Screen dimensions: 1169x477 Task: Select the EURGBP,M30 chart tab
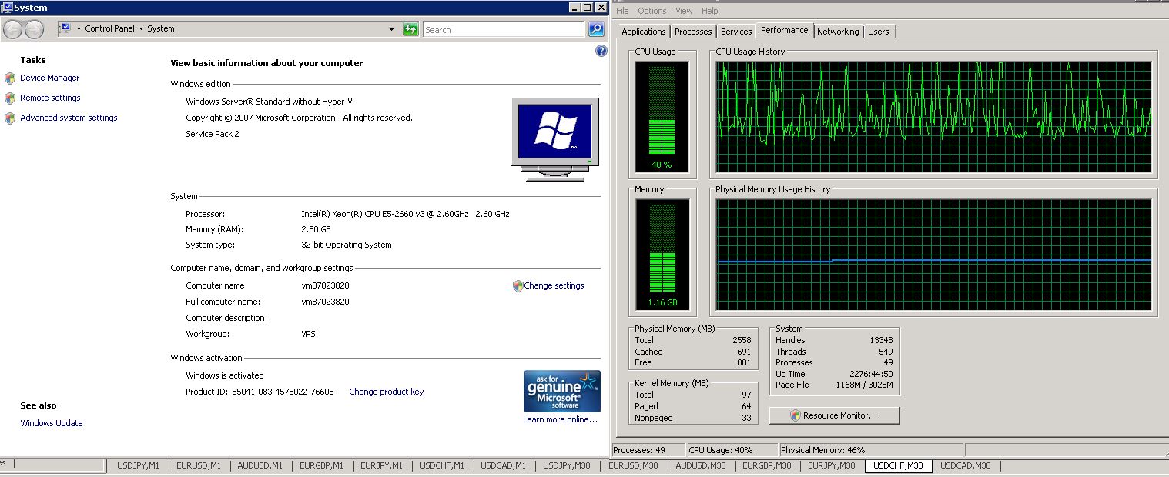(x=767, y=465)
